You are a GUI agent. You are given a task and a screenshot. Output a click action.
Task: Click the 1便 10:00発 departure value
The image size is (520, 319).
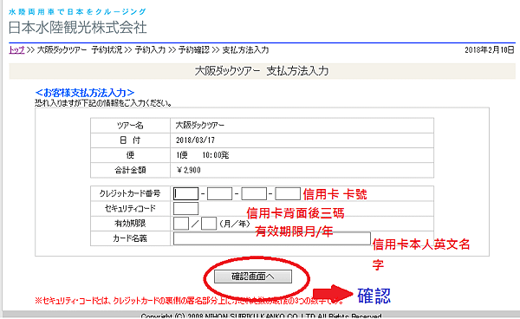coord(202,155)
